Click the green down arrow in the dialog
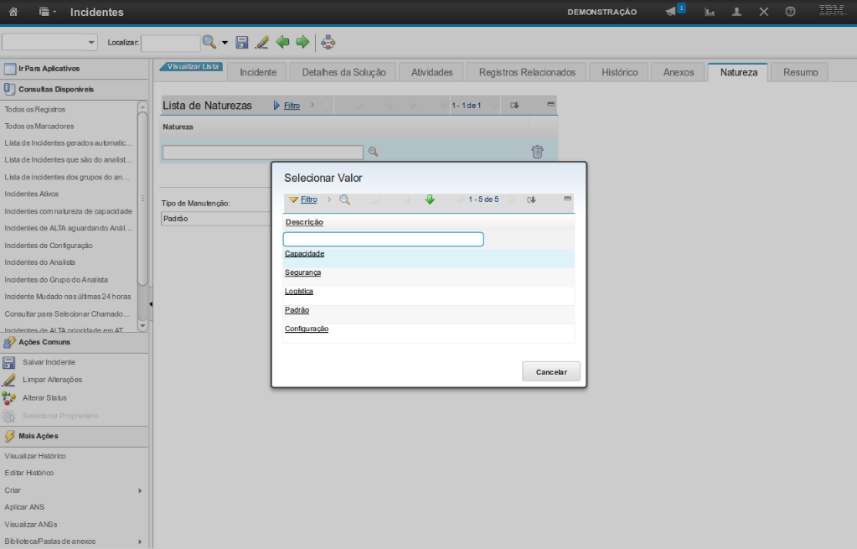Screen dimensions: 857x549 [x=430, y=199]
